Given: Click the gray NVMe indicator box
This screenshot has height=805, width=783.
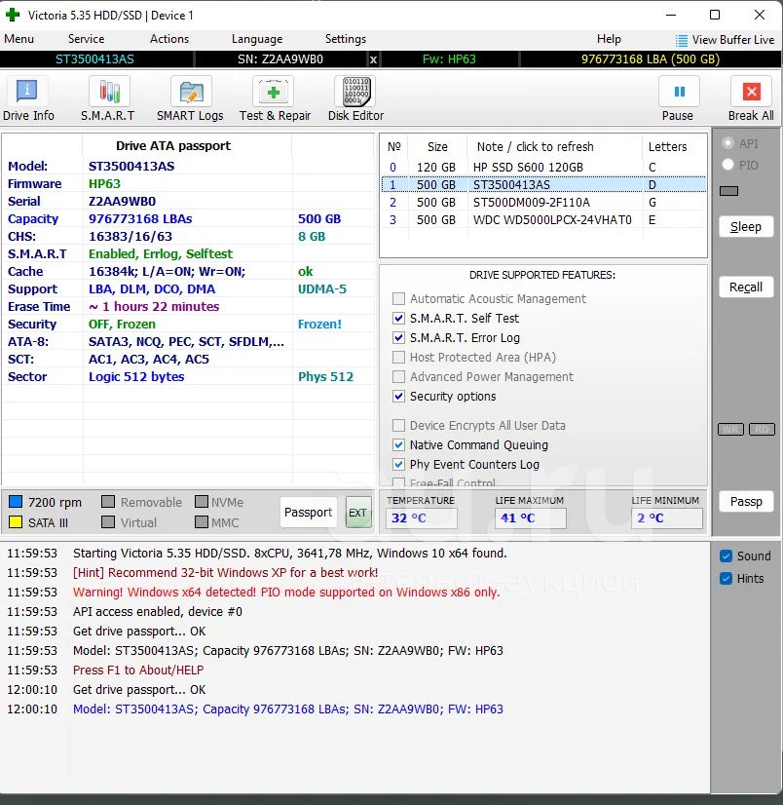Looking at the screenshot, I should coord(202,502).
